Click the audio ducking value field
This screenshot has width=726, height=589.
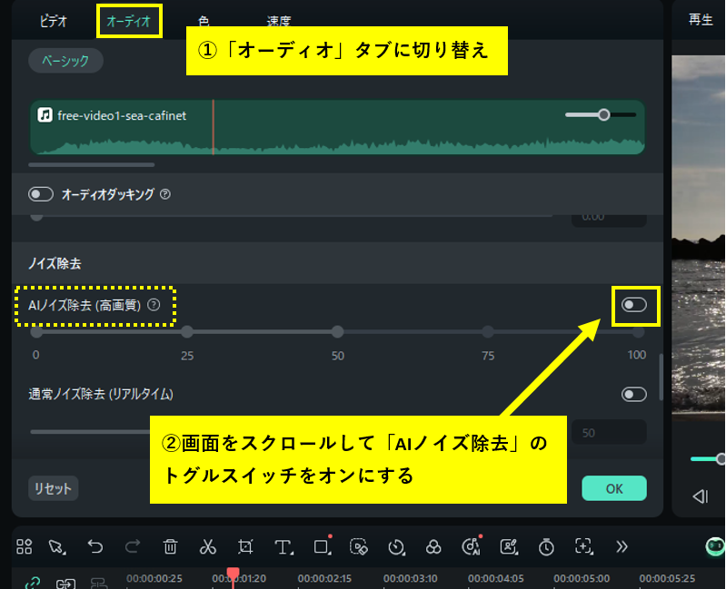(609, 219)
